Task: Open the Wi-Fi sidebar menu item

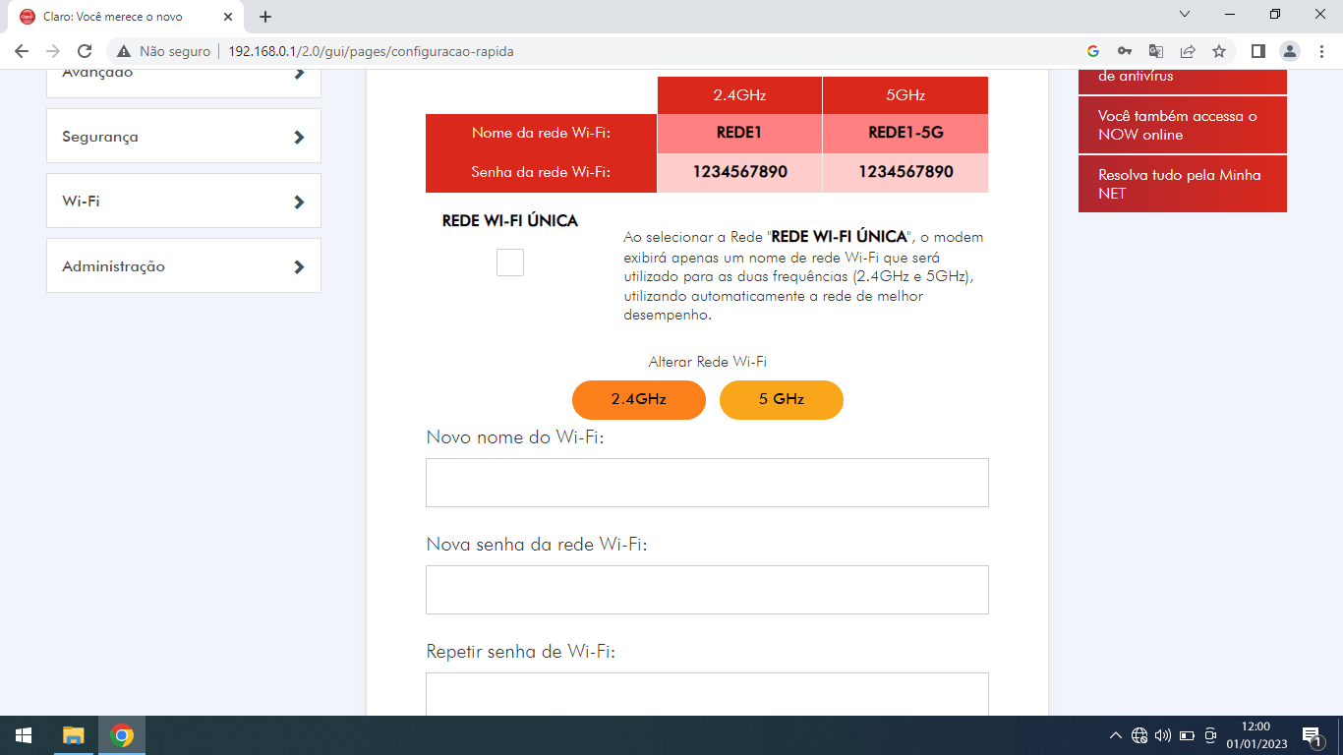Action: 184,201
